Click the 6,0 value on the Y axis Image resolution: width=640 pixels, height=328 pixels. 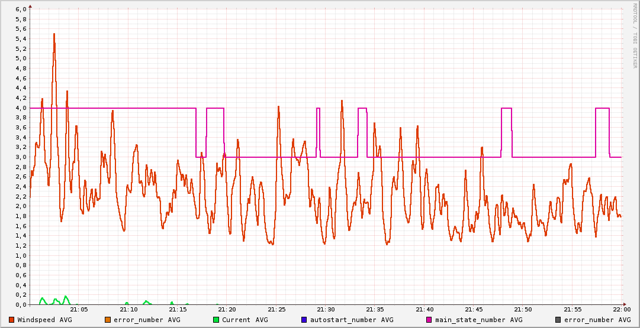21,9
